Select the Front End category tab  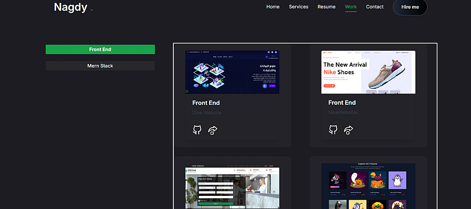(x=100, y=49)
